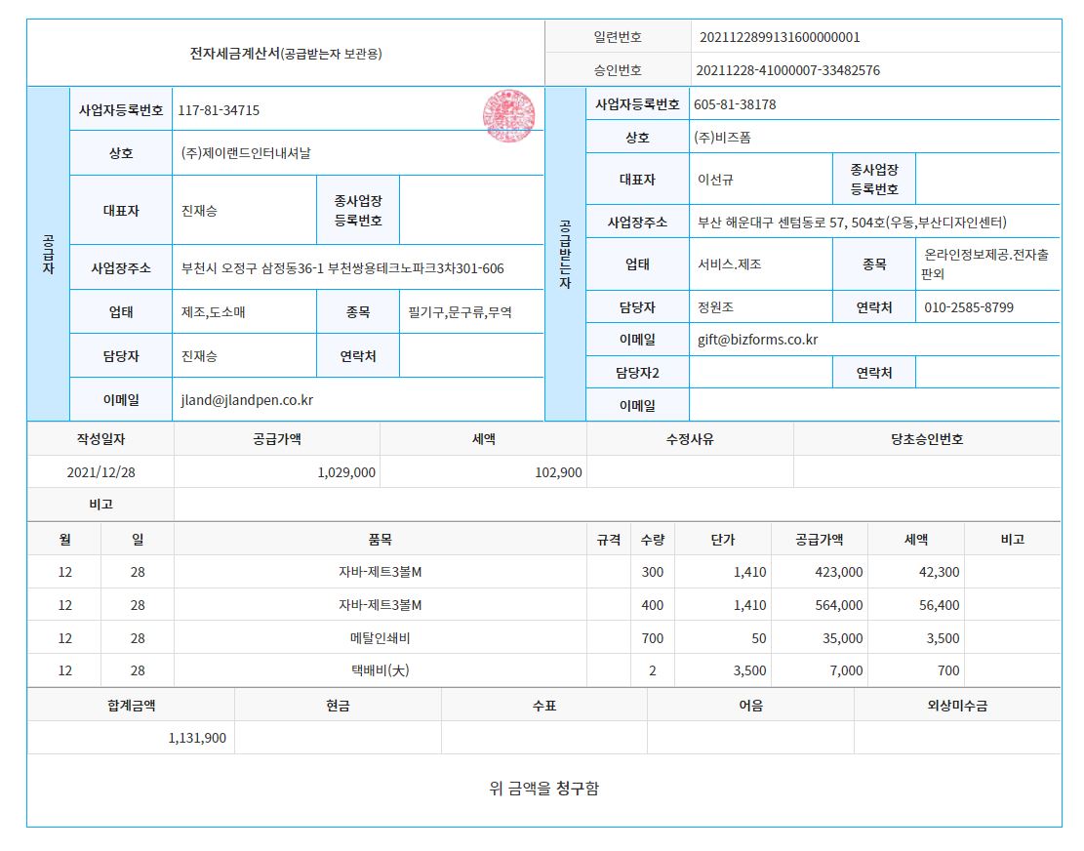This screenshot has height=851, width=1084.
Task: Click the total amount 1,131,900
Action: tap(196, 738)
